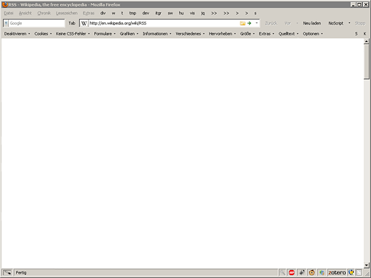Click the magnifier icon in status bar

(x=282, y=273)
